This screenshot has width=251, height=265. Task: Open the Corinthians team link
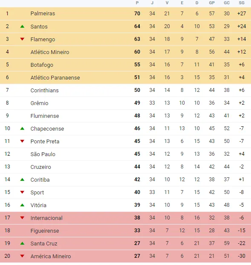coord(45,91)
